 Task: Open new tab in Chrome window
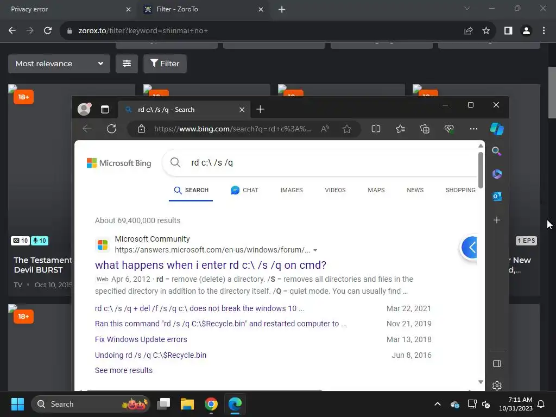point(282,10)
